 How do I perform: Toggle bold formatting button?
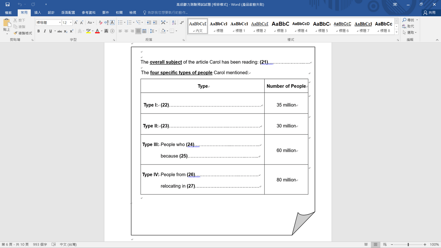point(39,31)
